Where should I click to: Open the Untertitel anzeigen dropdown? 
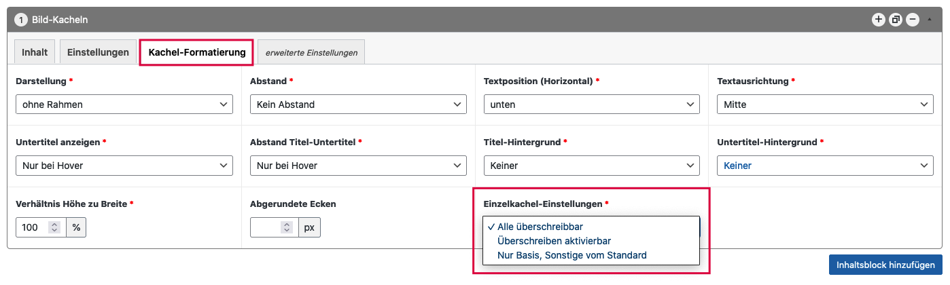click(x=124, y=166)
